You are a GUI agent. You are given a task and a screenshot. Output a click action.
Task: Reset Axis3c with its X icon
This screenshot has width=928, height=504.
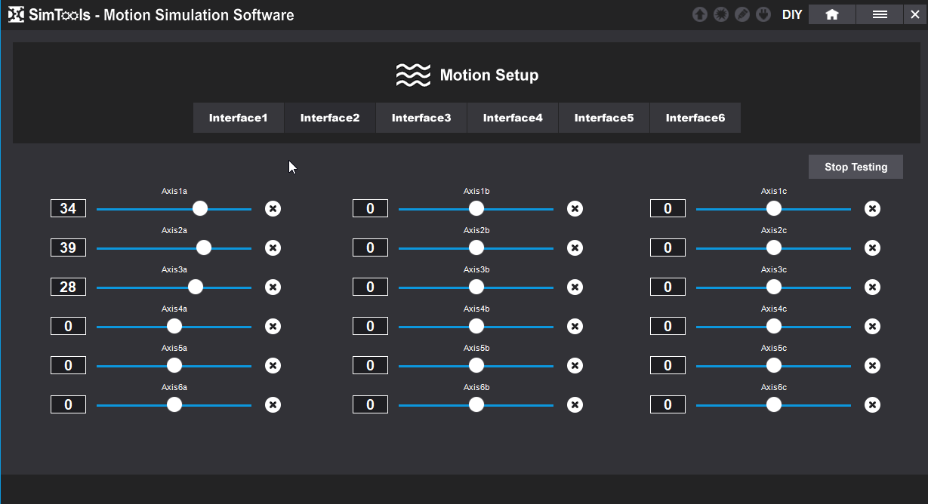pyautogui.click(x=873, y=287)
